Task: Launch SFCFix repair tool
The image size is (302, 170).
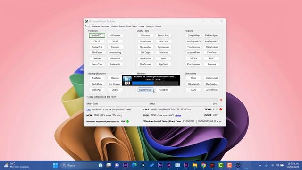Action: (193, 59)
